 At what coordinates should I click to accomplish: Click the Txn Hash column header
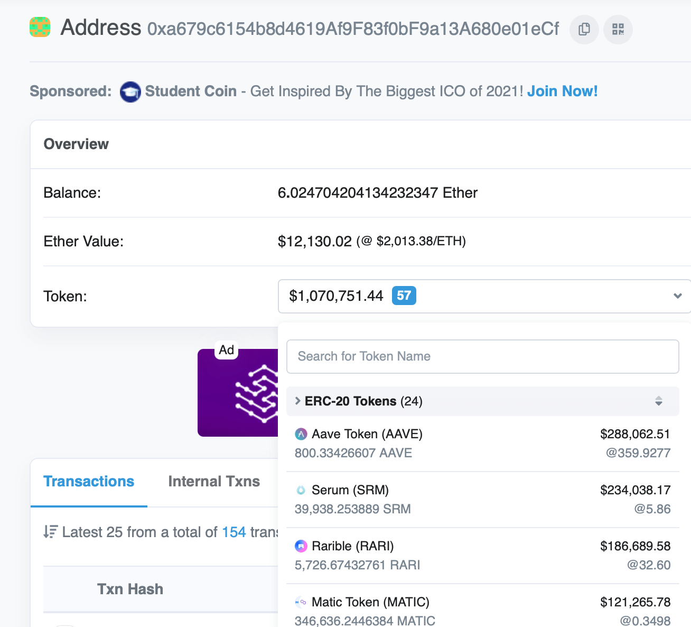[x=130, y=589]
